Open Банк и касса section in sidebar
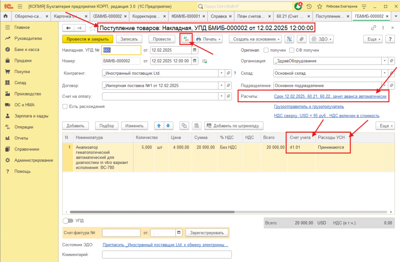 pyautogui.click(x=26, y=50)
